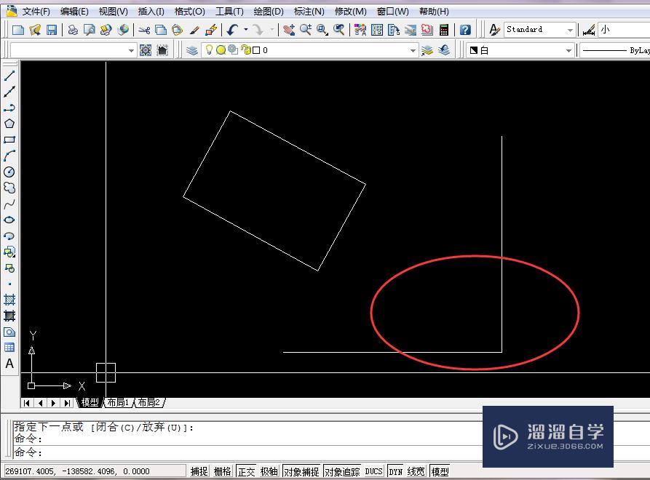Expand the Standard text style dropdown
Screen dimensions: 650x480
click(571, 30)
